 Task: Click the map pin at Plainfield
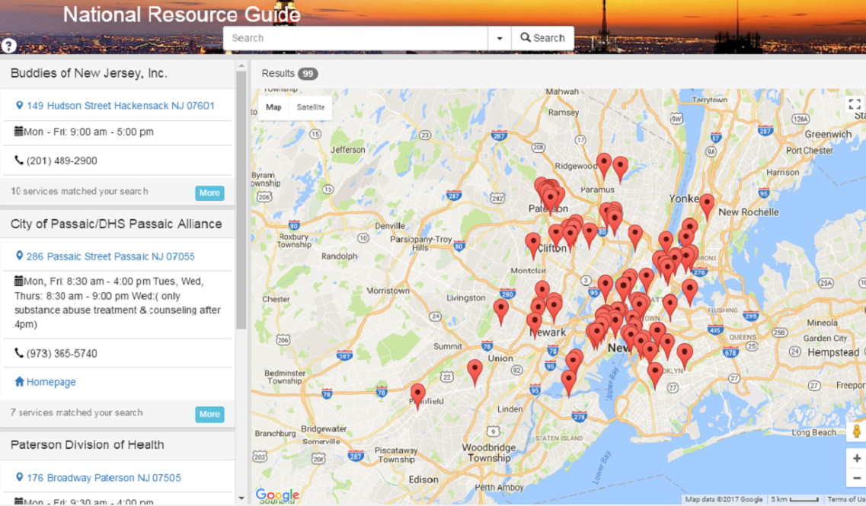417,396
